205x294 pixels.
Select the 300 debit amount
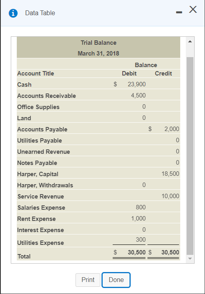pyautogui.click(x=141, y=240)
